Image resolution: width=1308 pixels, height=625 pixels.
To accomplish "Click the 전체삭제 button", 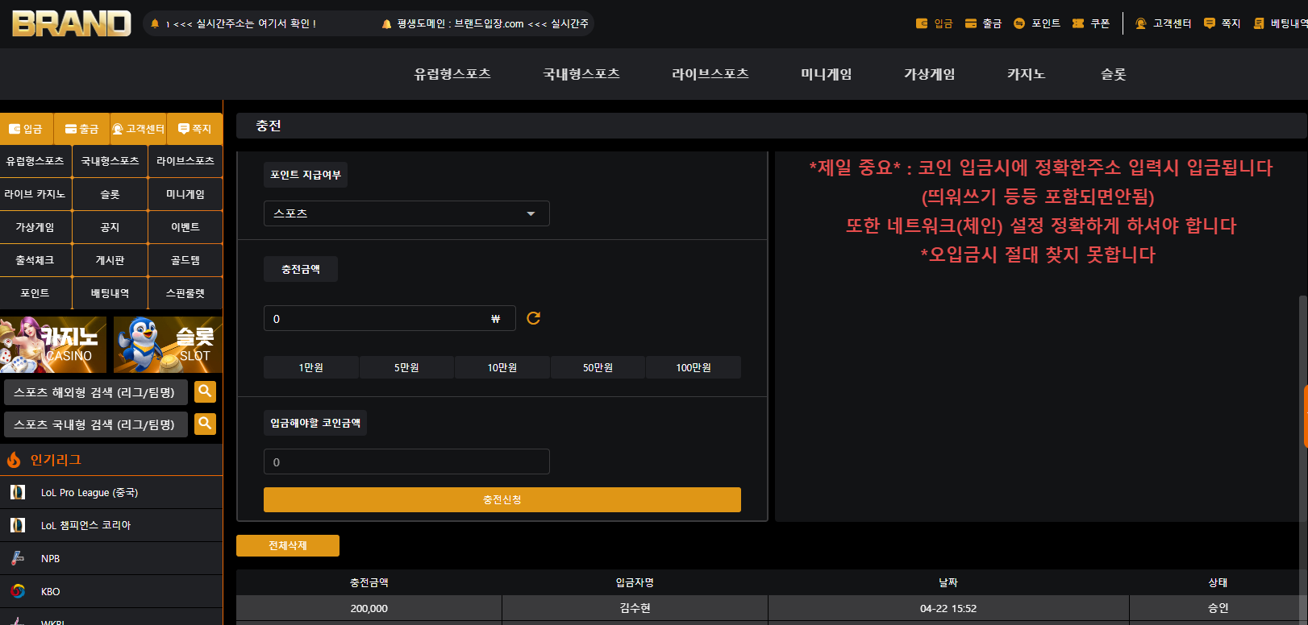I will click(x=288, y=545).
